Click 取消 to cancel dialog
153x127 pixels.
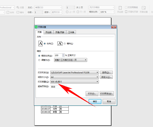pyautogui.click(x=109, y=101)
